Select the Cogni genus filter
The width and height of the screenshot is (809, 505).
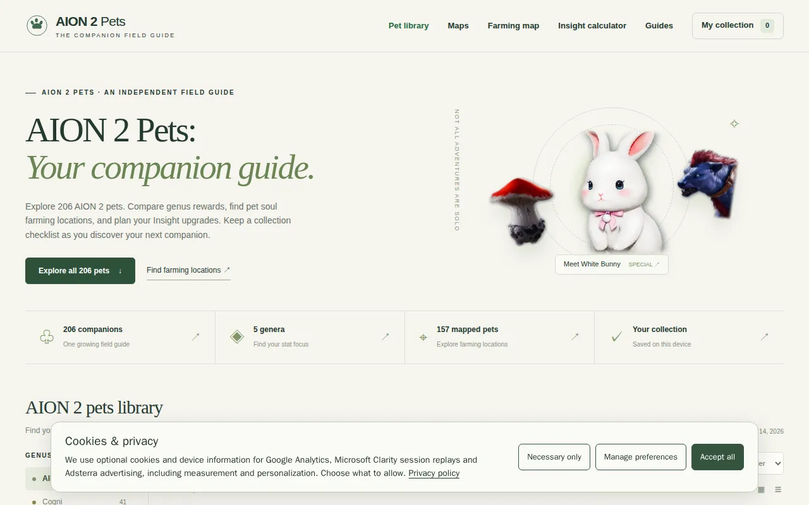coord(80,501)
